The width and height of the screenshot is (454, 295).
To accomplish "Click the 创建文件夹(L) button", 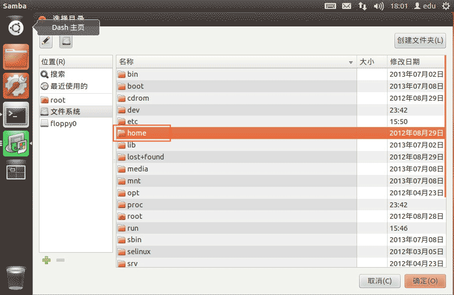I will pos(420,40).
